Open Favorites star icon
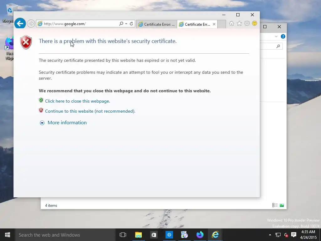Viewport: 321px width, 241px height. [x=239, y=24]
